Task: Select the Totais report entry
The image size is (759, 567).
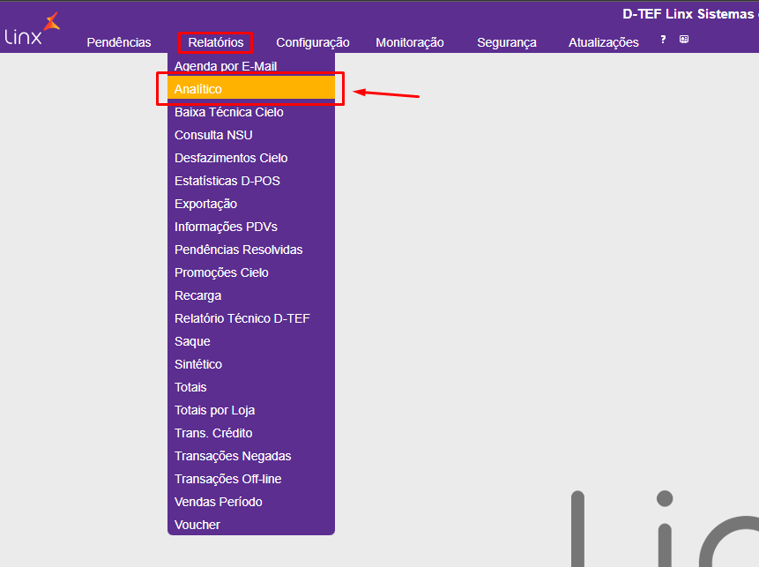Action: [250, 387]
